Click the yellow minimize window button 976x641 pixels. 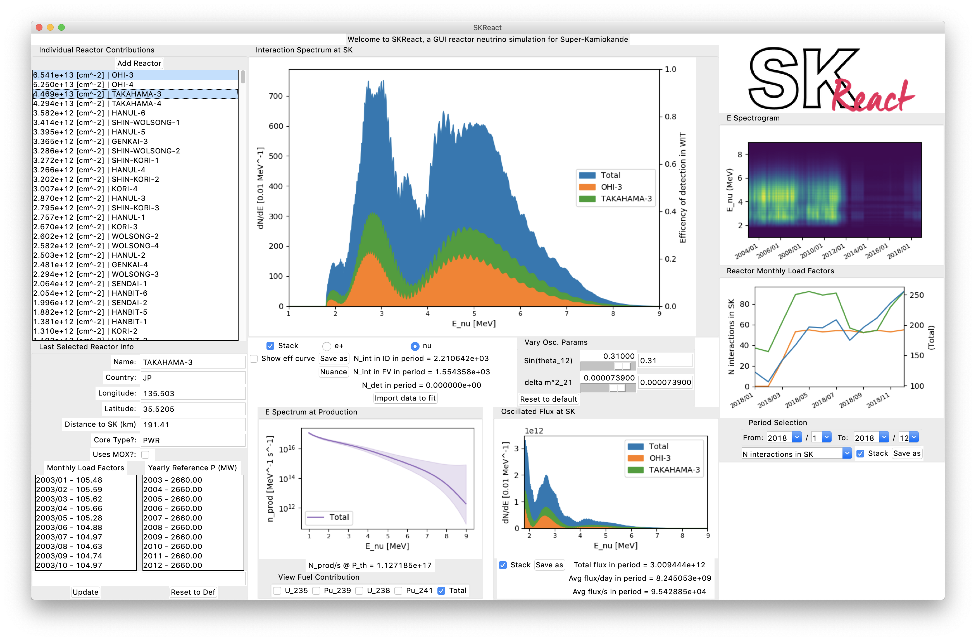click(51, 27)
